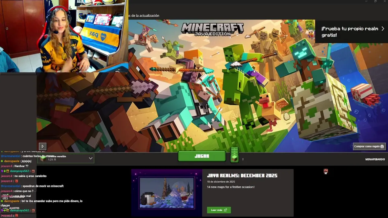
Task: Click the small mob face icon right of news
Action: click(326, 172)
